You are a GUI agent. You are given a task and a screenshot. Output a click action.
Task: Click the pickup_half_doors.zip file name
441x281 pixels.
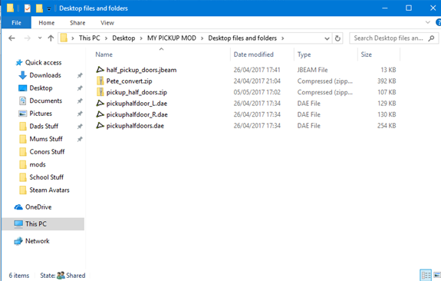pos(137,92)
